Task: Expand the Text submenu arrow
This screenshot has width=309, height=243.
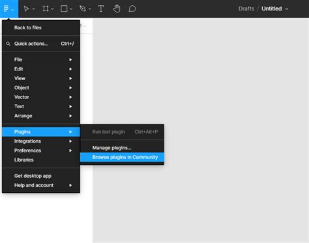Action: (x=70, y=106)
